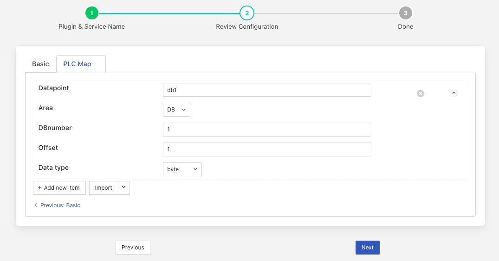Open the Data type dropdown
The height and width of the screenshot is (261, 499).
click(182, 169)
